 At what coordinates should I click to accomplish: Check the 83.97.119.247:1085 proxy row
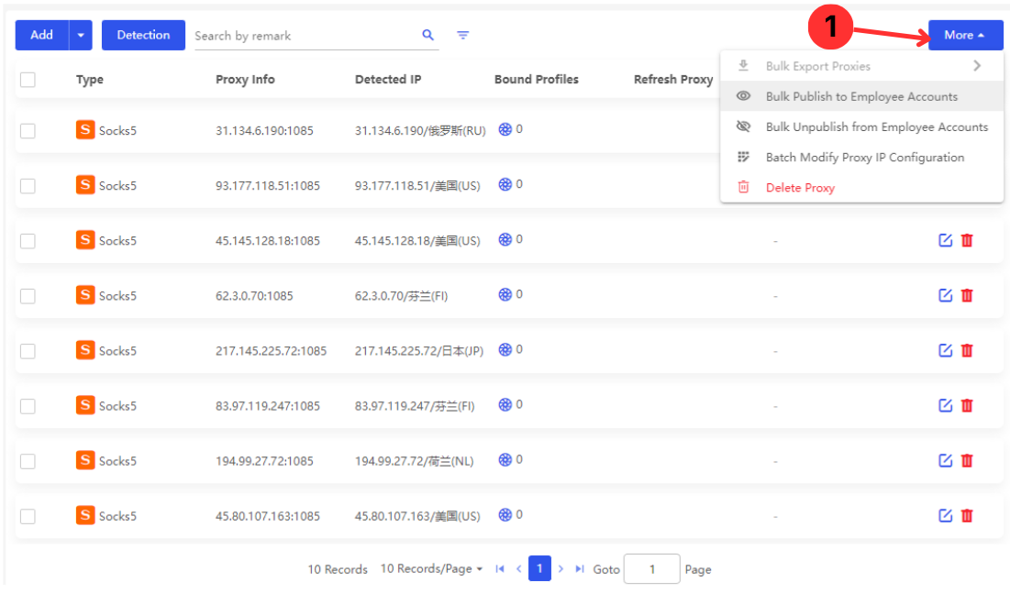pyautogui.click(x=28, y=406)
